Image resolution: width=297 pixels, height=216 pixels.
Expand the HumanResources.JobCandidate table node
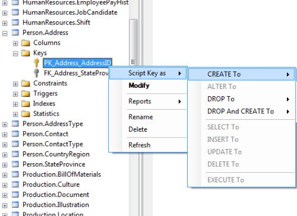coord(5,13)
